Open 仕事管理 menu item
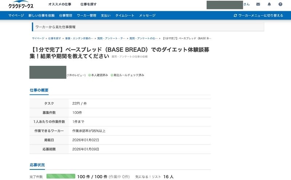This screenshot has height=180, width=291. pyautogui.click(x=66, y=15)
